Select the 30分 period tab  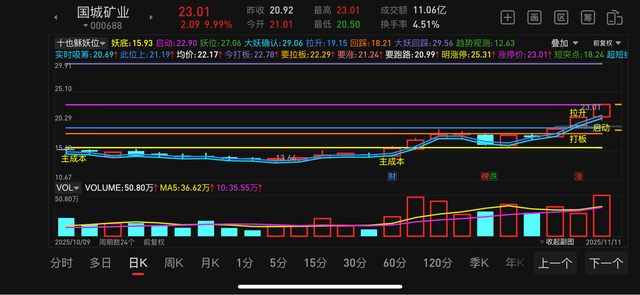354,263
